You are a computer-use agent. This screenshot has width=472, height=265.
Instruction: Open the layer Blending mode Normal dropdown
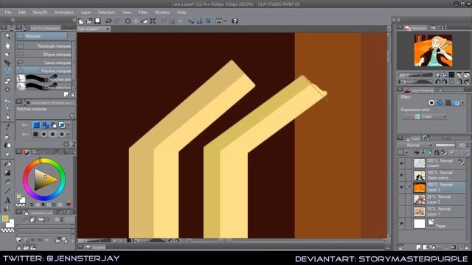click(415, 145)
